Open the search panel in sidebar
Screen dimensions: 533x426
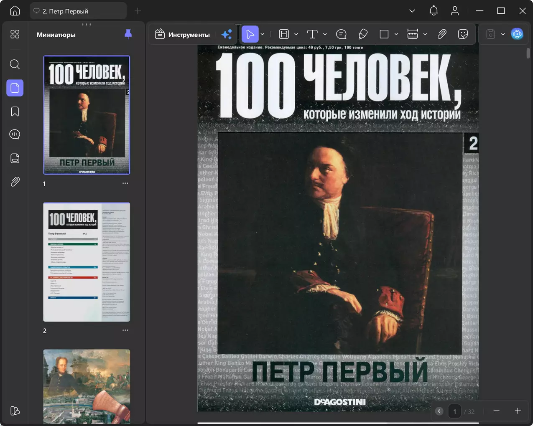(x=15, y=64)
